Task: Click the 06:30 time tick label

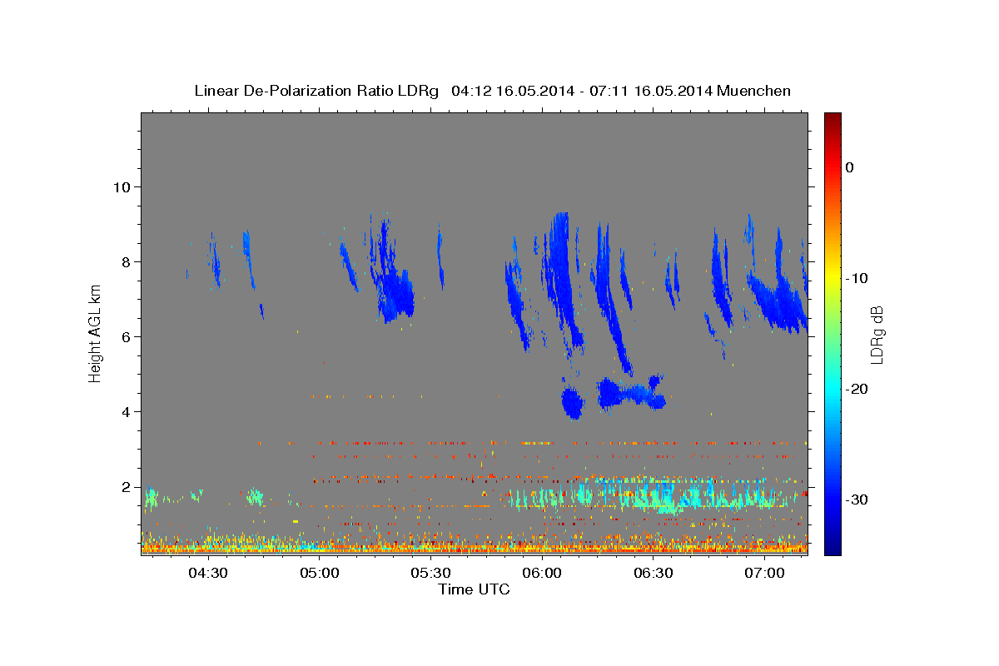Action: 653,573
